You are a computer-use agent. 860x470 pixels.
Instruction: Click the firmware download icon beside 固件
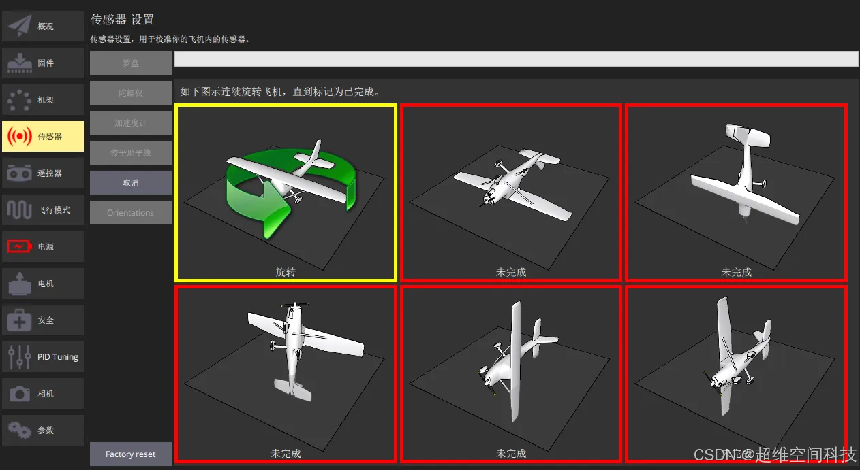pos(20,63)
